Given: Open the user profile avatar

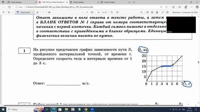Looking at the screenshot, I should [186, 7].
